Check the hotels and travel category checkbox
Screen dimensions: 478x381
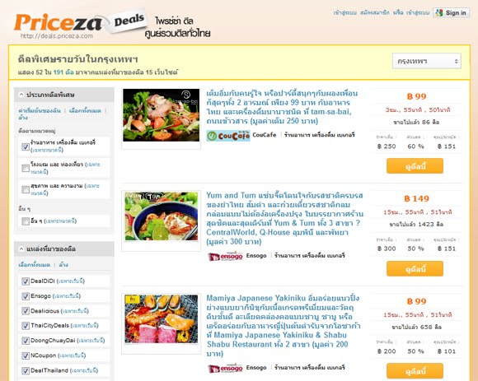pos(26,168)
